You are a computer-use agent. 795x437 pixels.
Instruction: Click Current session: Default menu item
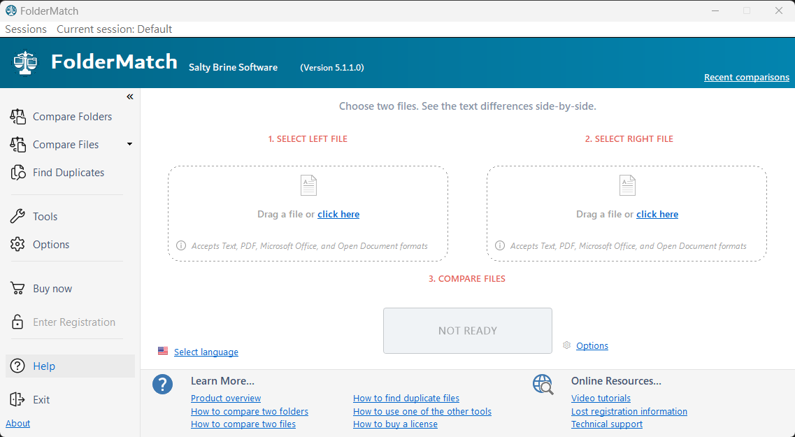click(115, 29)
